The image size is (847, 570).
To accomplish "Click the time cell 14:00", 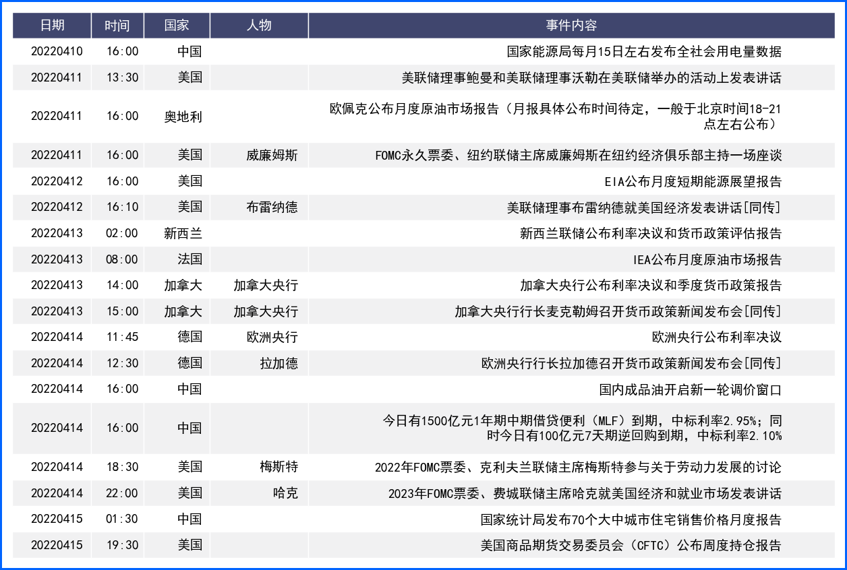I will point(122,285).
